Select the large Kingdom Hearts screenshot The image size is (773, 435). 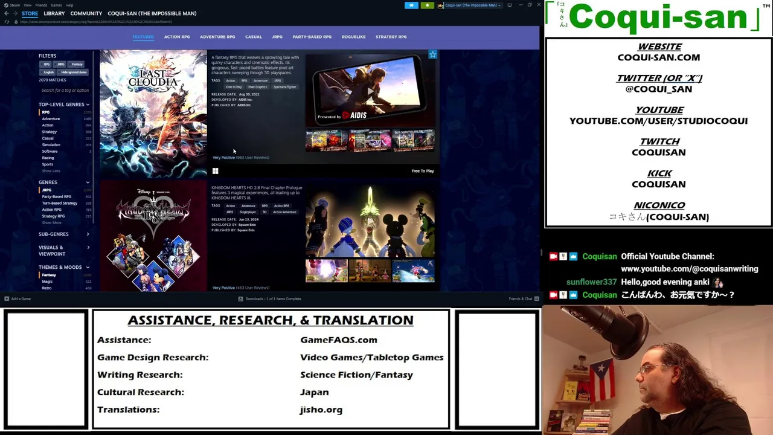tap(370, 221)
